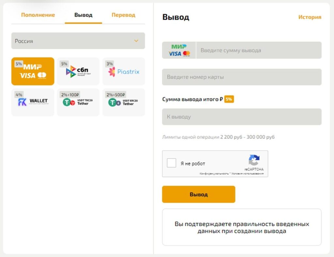Click the 'Сумма вывода итого ₽' label
Screen dimensions: 334x257
pyautogui.click(x=192, y=99)
